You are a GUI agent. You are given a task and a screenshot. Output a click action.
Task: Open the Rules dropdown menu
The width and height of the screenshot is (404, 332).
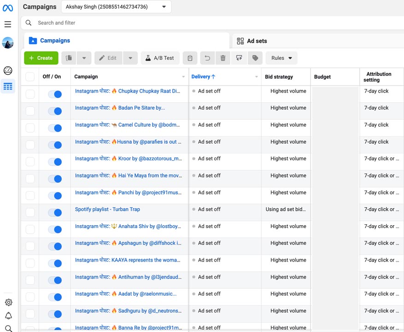click(281, 58)
